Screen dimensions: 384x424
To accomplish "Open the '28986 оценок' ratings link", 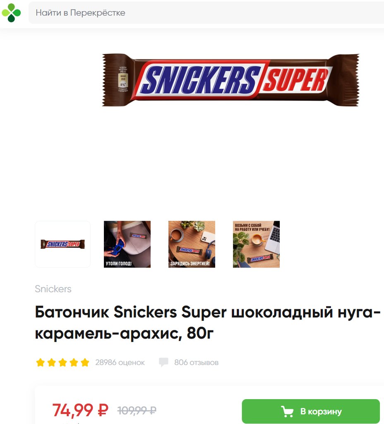I will pos(120,362).
